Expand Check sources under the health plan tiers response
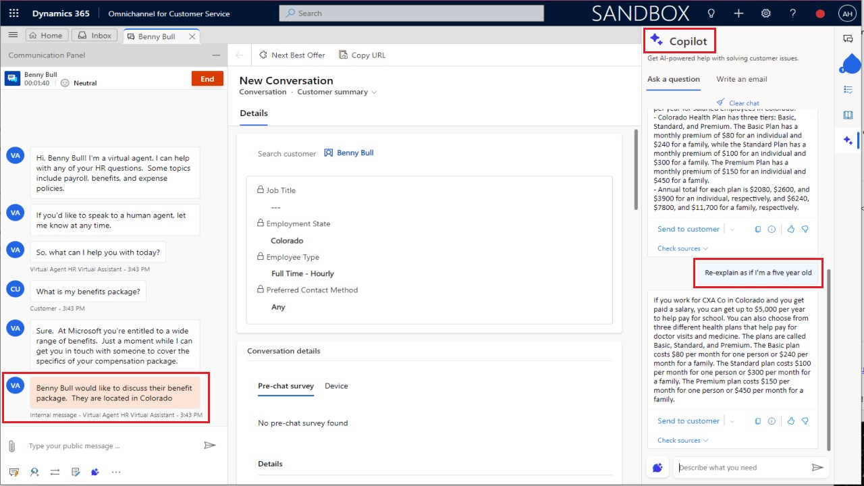This screenshot has height=486, width=864. click(682, 248)
